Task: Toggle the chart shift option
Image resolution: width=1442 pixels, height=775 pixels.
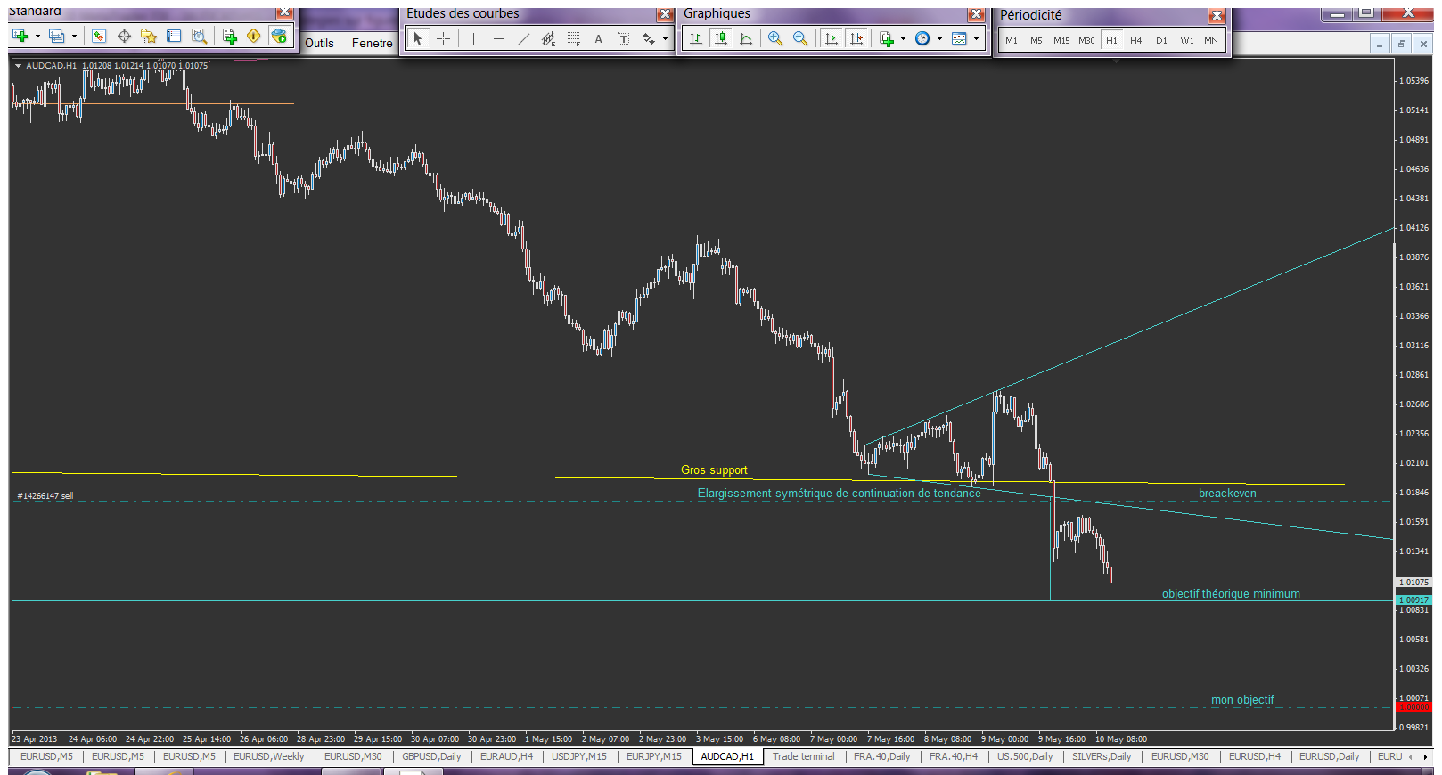Action: pos(856,38)
